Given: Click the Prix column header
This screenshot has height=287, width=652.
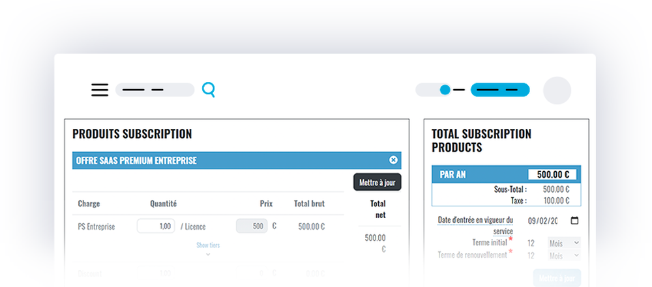Looking at the screenshot, I should 266,204.
